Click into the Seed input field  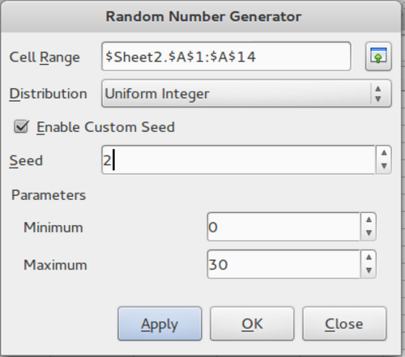click(238, 160)
